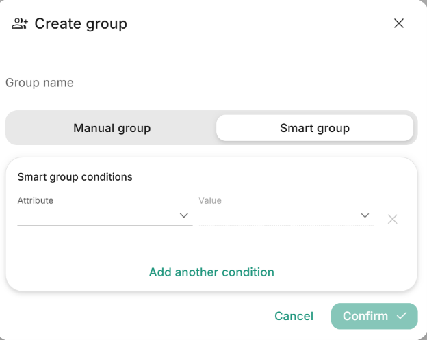Viewport: 427px width, 340px height.
Task: Select the Smart group option
Action: pos(315,128)
